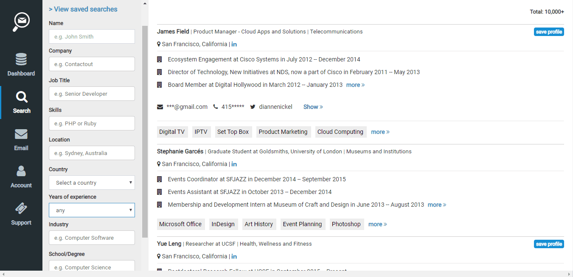The height and width of the screenshot is (277, 573).
Task: Open James Field's LinkedIn icon
Action: coord(234,44)
